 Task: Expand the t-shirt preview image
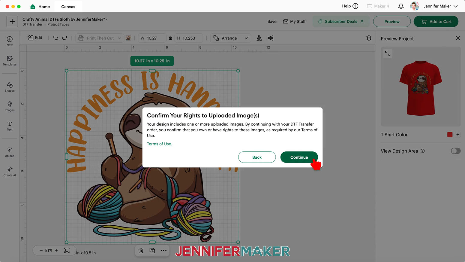click(388, 53)
